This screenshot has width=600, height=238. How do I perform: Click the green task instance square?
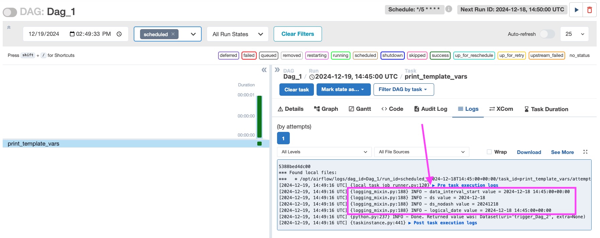tap(259, 144)
